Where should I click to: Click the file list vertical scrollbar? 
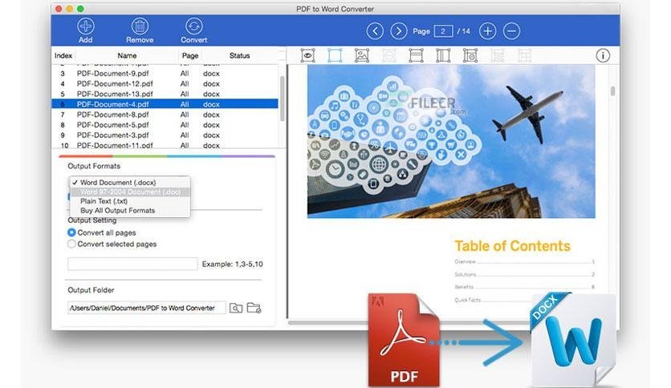[x=282, y=99]
